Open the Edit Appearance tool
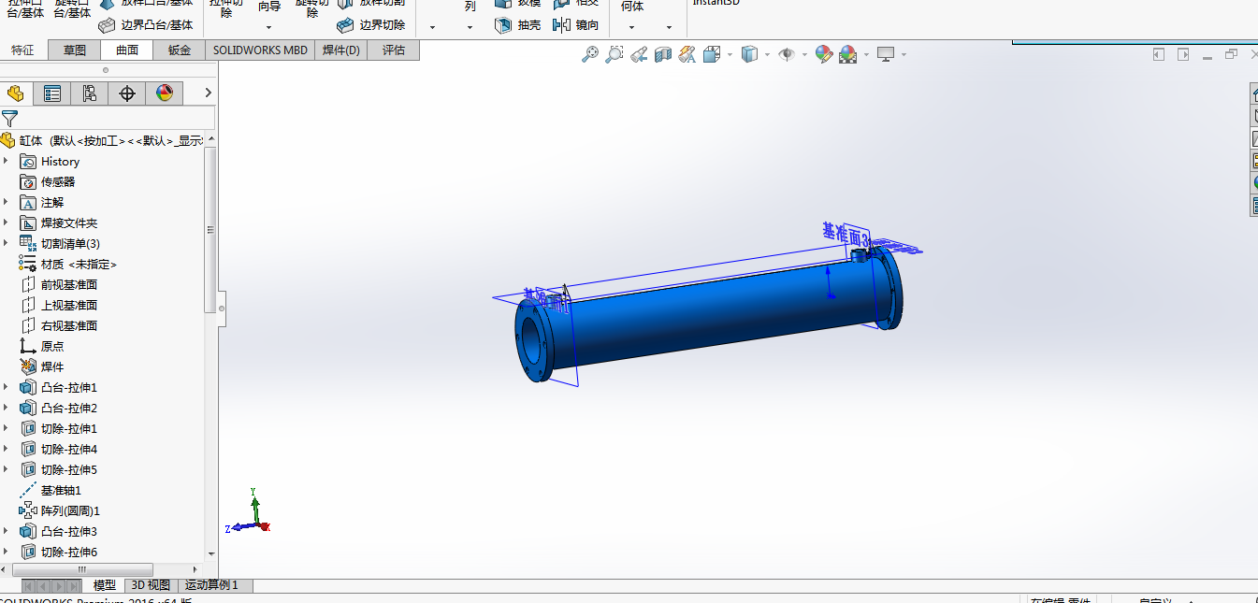 823,54
